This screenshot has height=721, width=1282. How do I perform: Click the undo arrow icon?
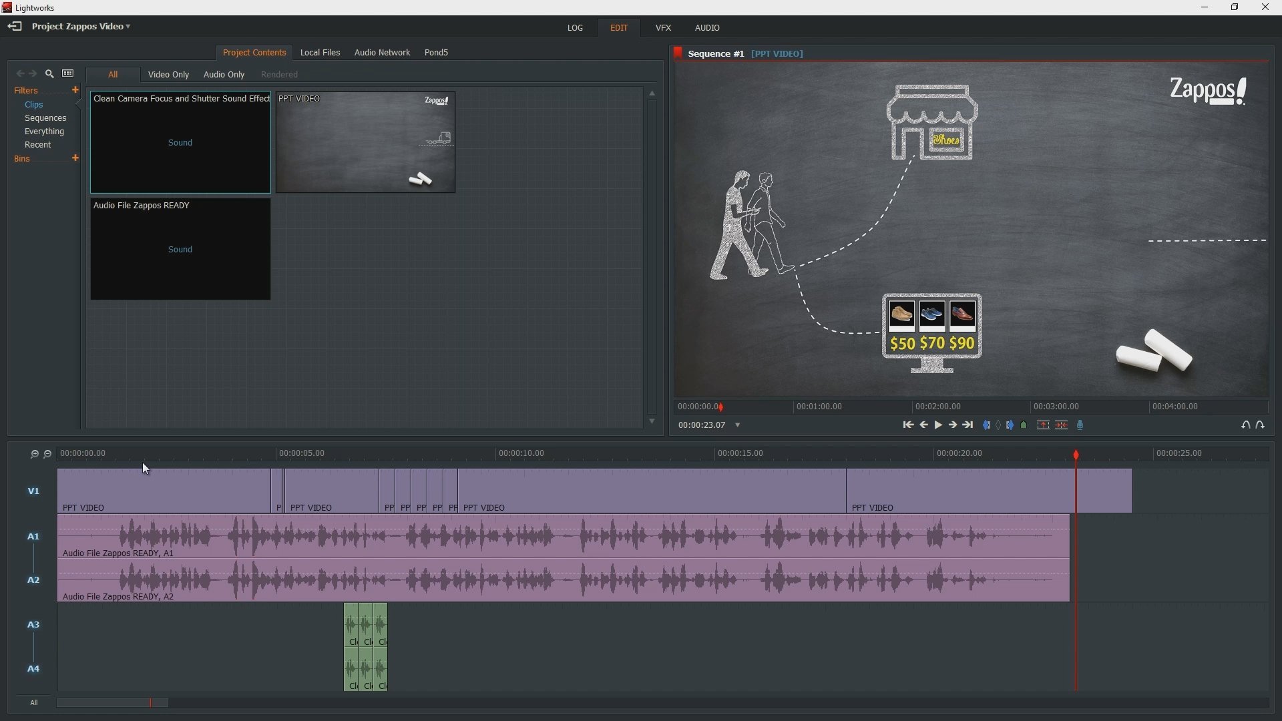pyautogui.click(x=1246, y=426)
